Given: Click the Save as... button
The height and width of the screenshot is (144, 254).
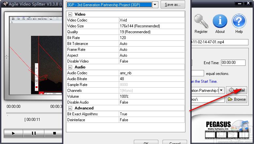Looking at the screenshot, I should [x=173, y=5].
